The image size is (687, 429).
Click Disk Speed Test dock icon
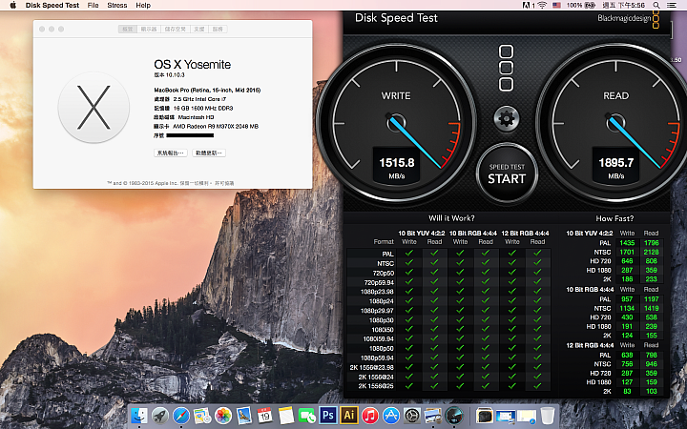pos(454,415)
